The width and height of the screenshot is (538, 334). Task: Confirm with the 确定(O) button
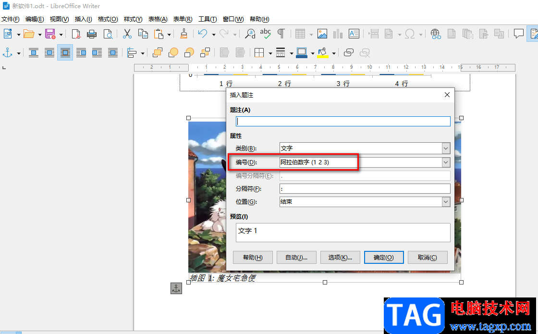coord(384,258)
